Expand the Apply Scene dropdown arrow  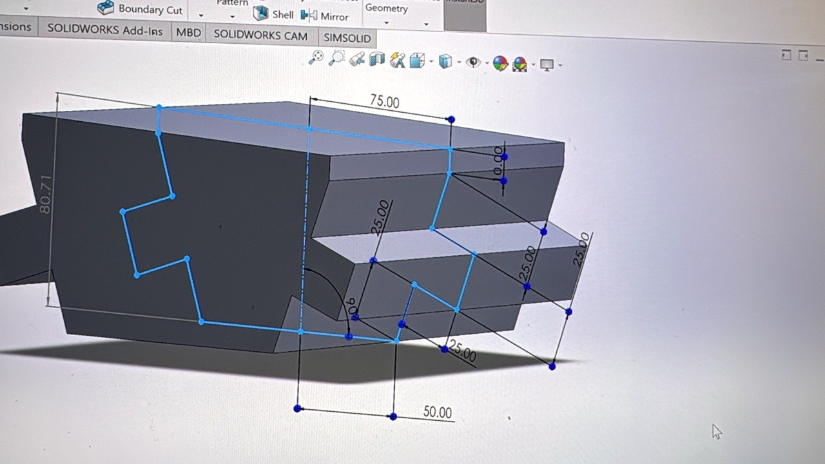(x=532, y=65)
